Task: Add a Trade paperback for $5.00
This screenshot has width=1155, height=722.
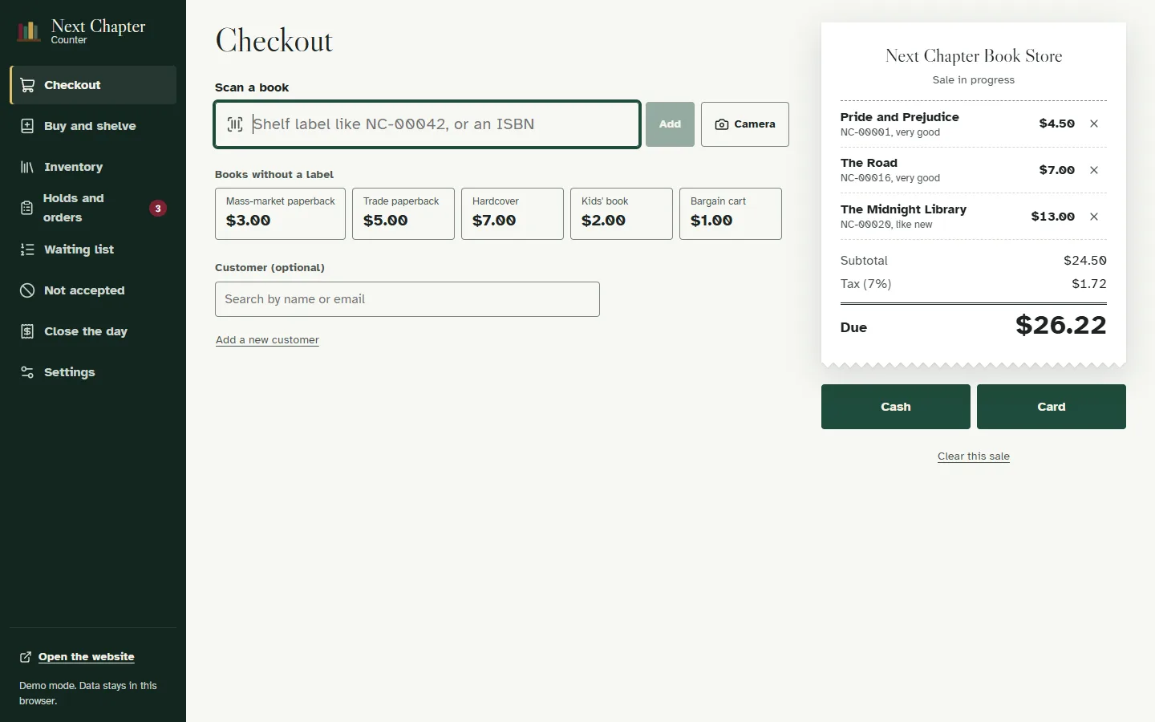Action: [x=403, y=213]
